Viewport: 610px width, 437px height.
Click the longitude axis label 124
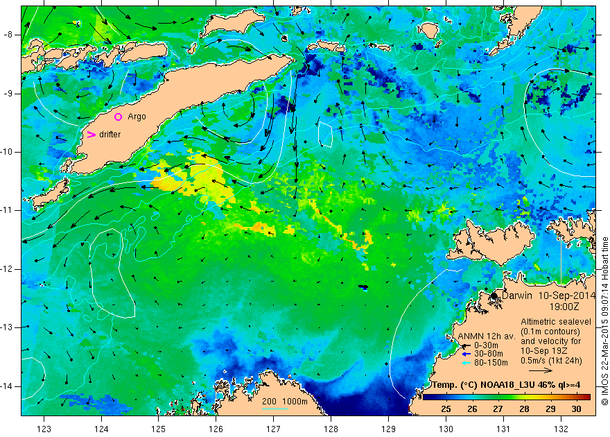(x=101, y=429)
